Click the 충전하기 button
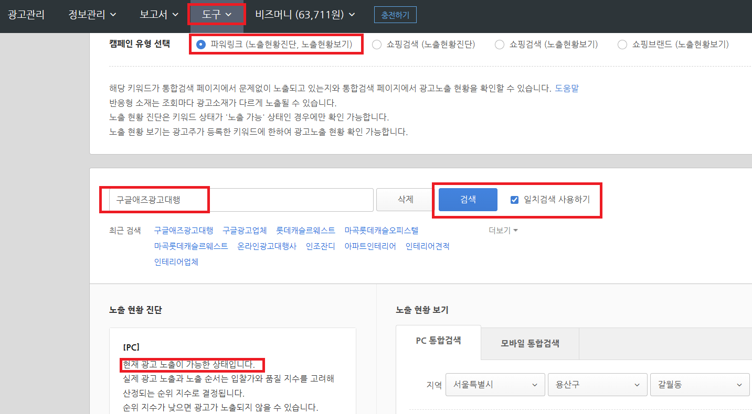The height and width of the screenshot is (414, 752). 395,15
